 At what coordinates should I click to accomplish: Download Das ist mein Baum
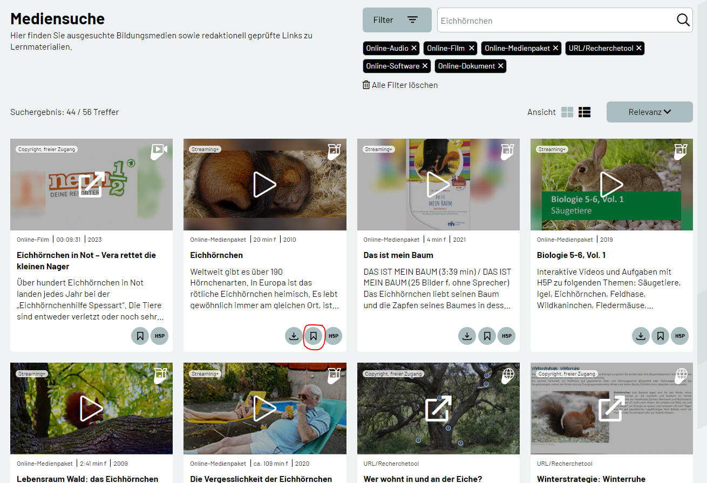tap(467, 336)
